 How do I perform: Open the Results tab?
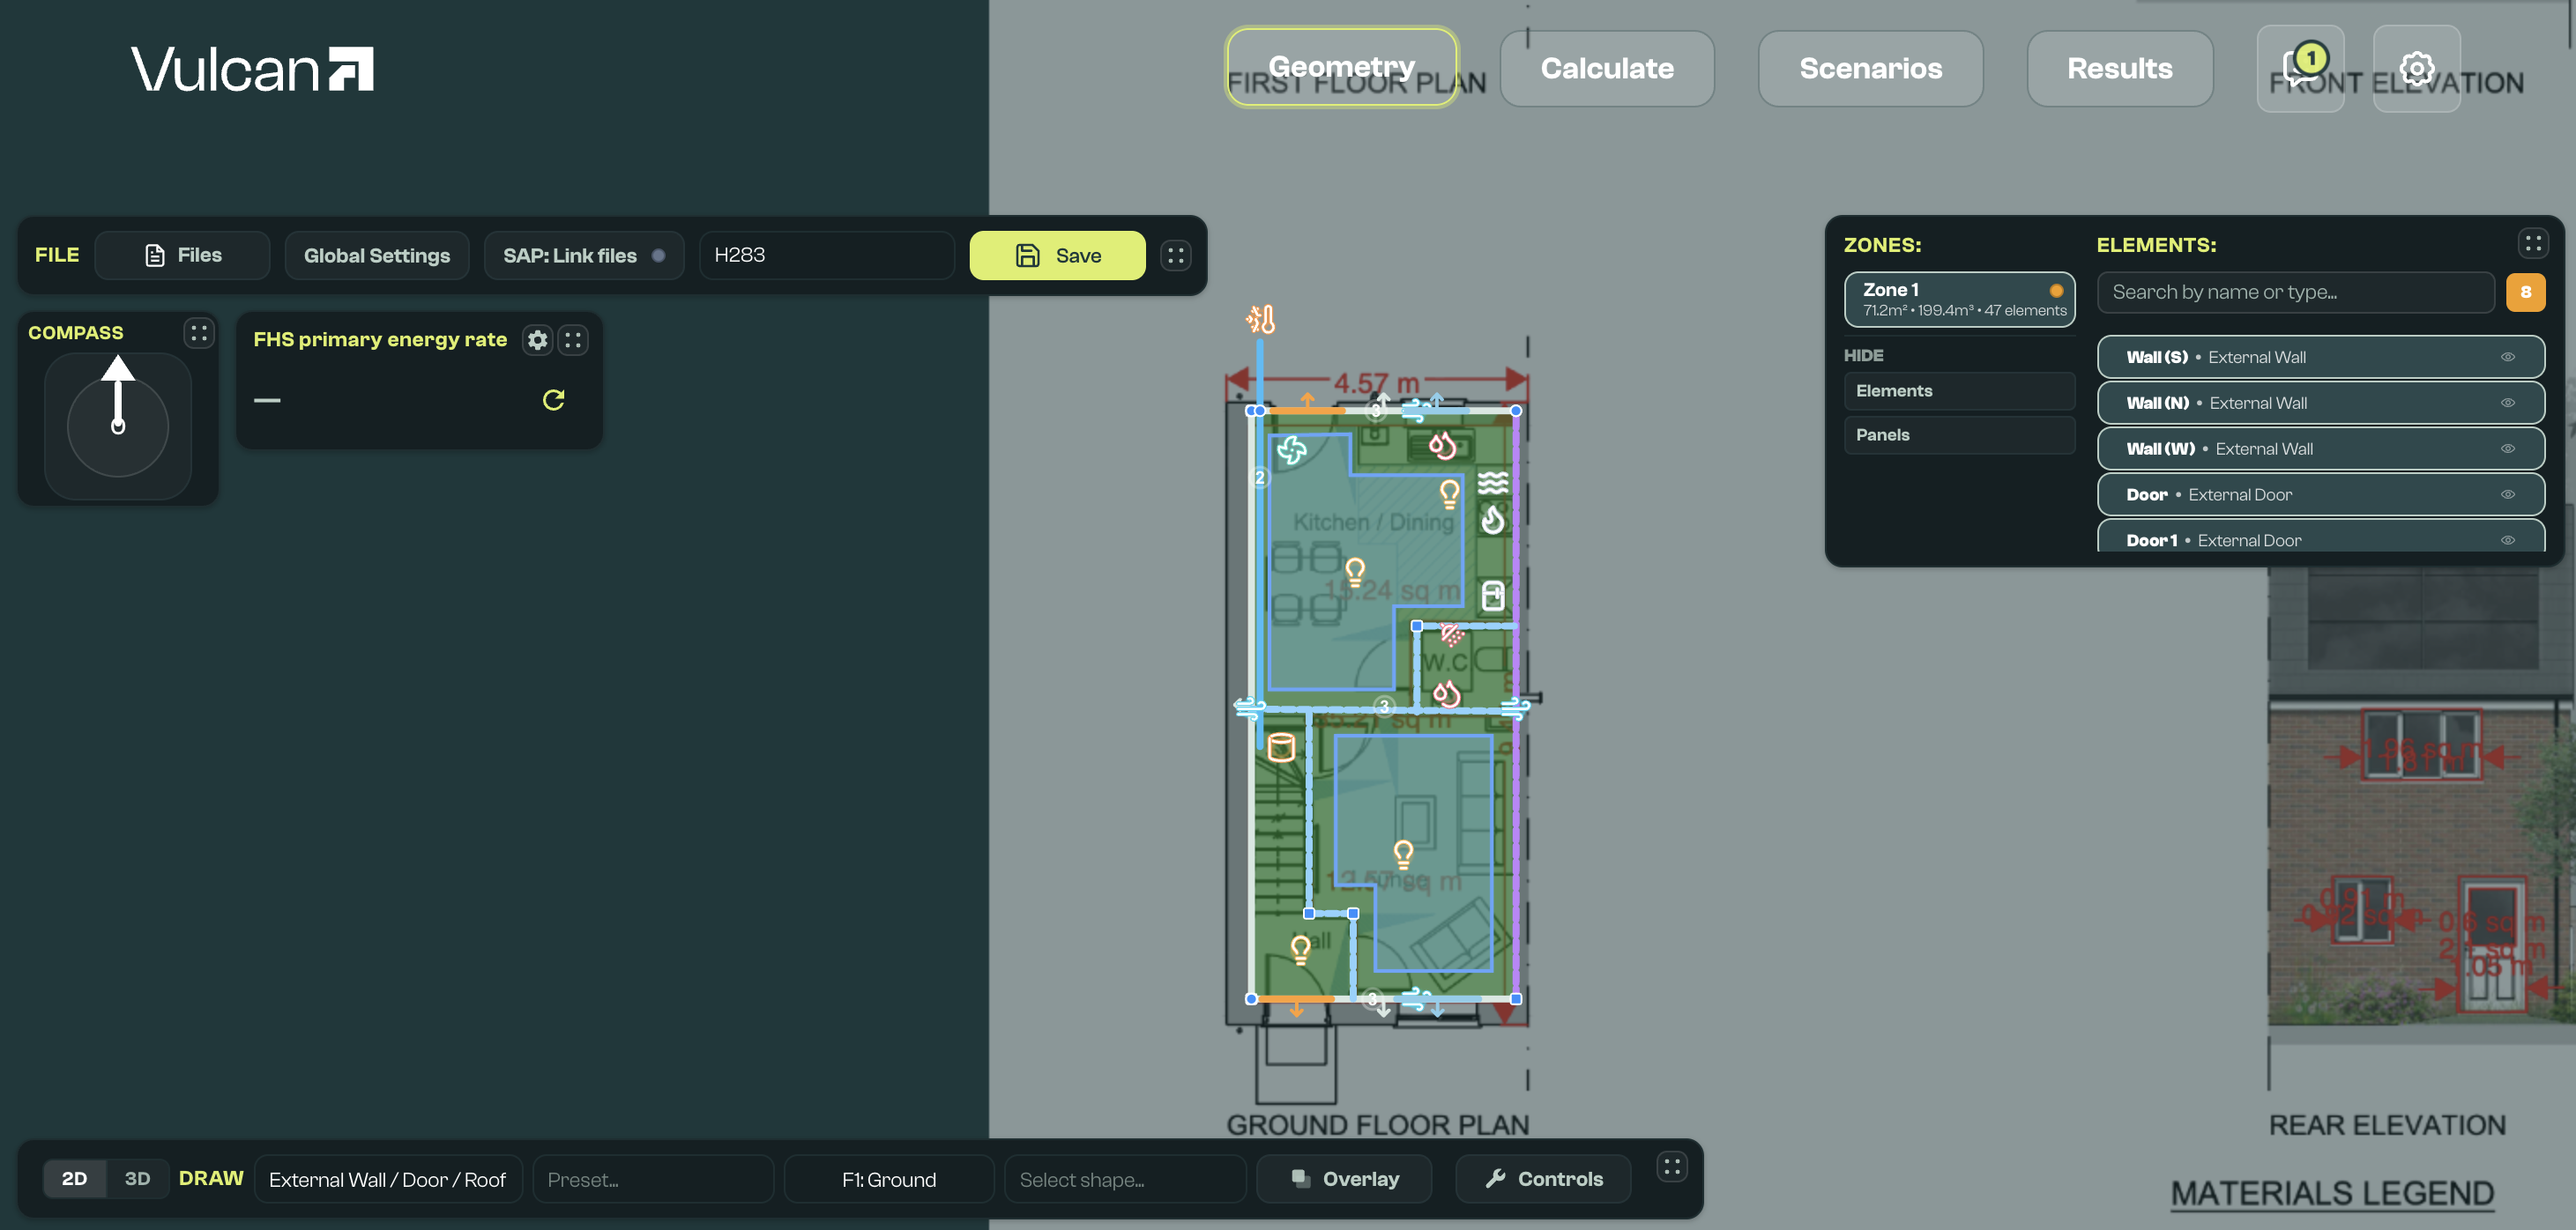click(x=2120, y=68)
